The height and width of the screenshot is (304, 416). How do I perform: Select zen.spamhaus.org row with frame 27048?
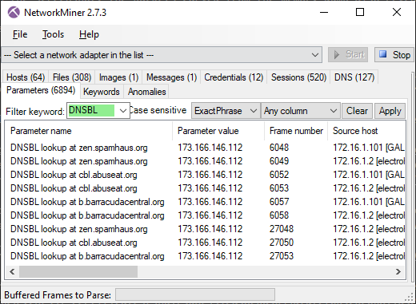206,229
